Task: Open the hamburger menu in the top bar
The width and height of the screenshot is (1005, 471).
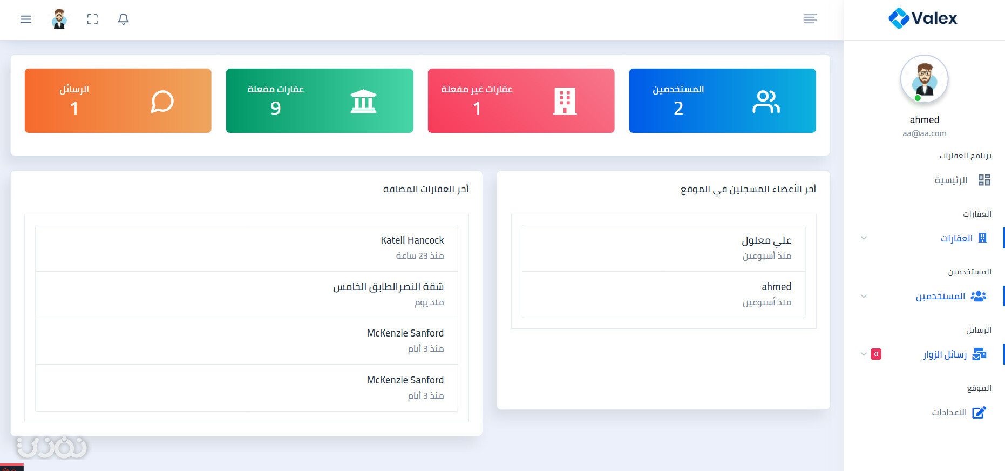Action: coord(25,19)
